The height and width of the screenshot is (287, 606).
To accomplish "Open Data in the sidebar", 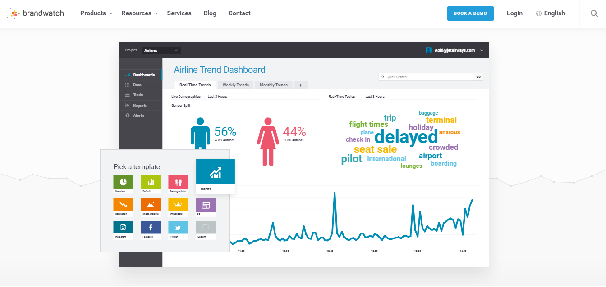I will pyautogui.click(x=140, y=85).
